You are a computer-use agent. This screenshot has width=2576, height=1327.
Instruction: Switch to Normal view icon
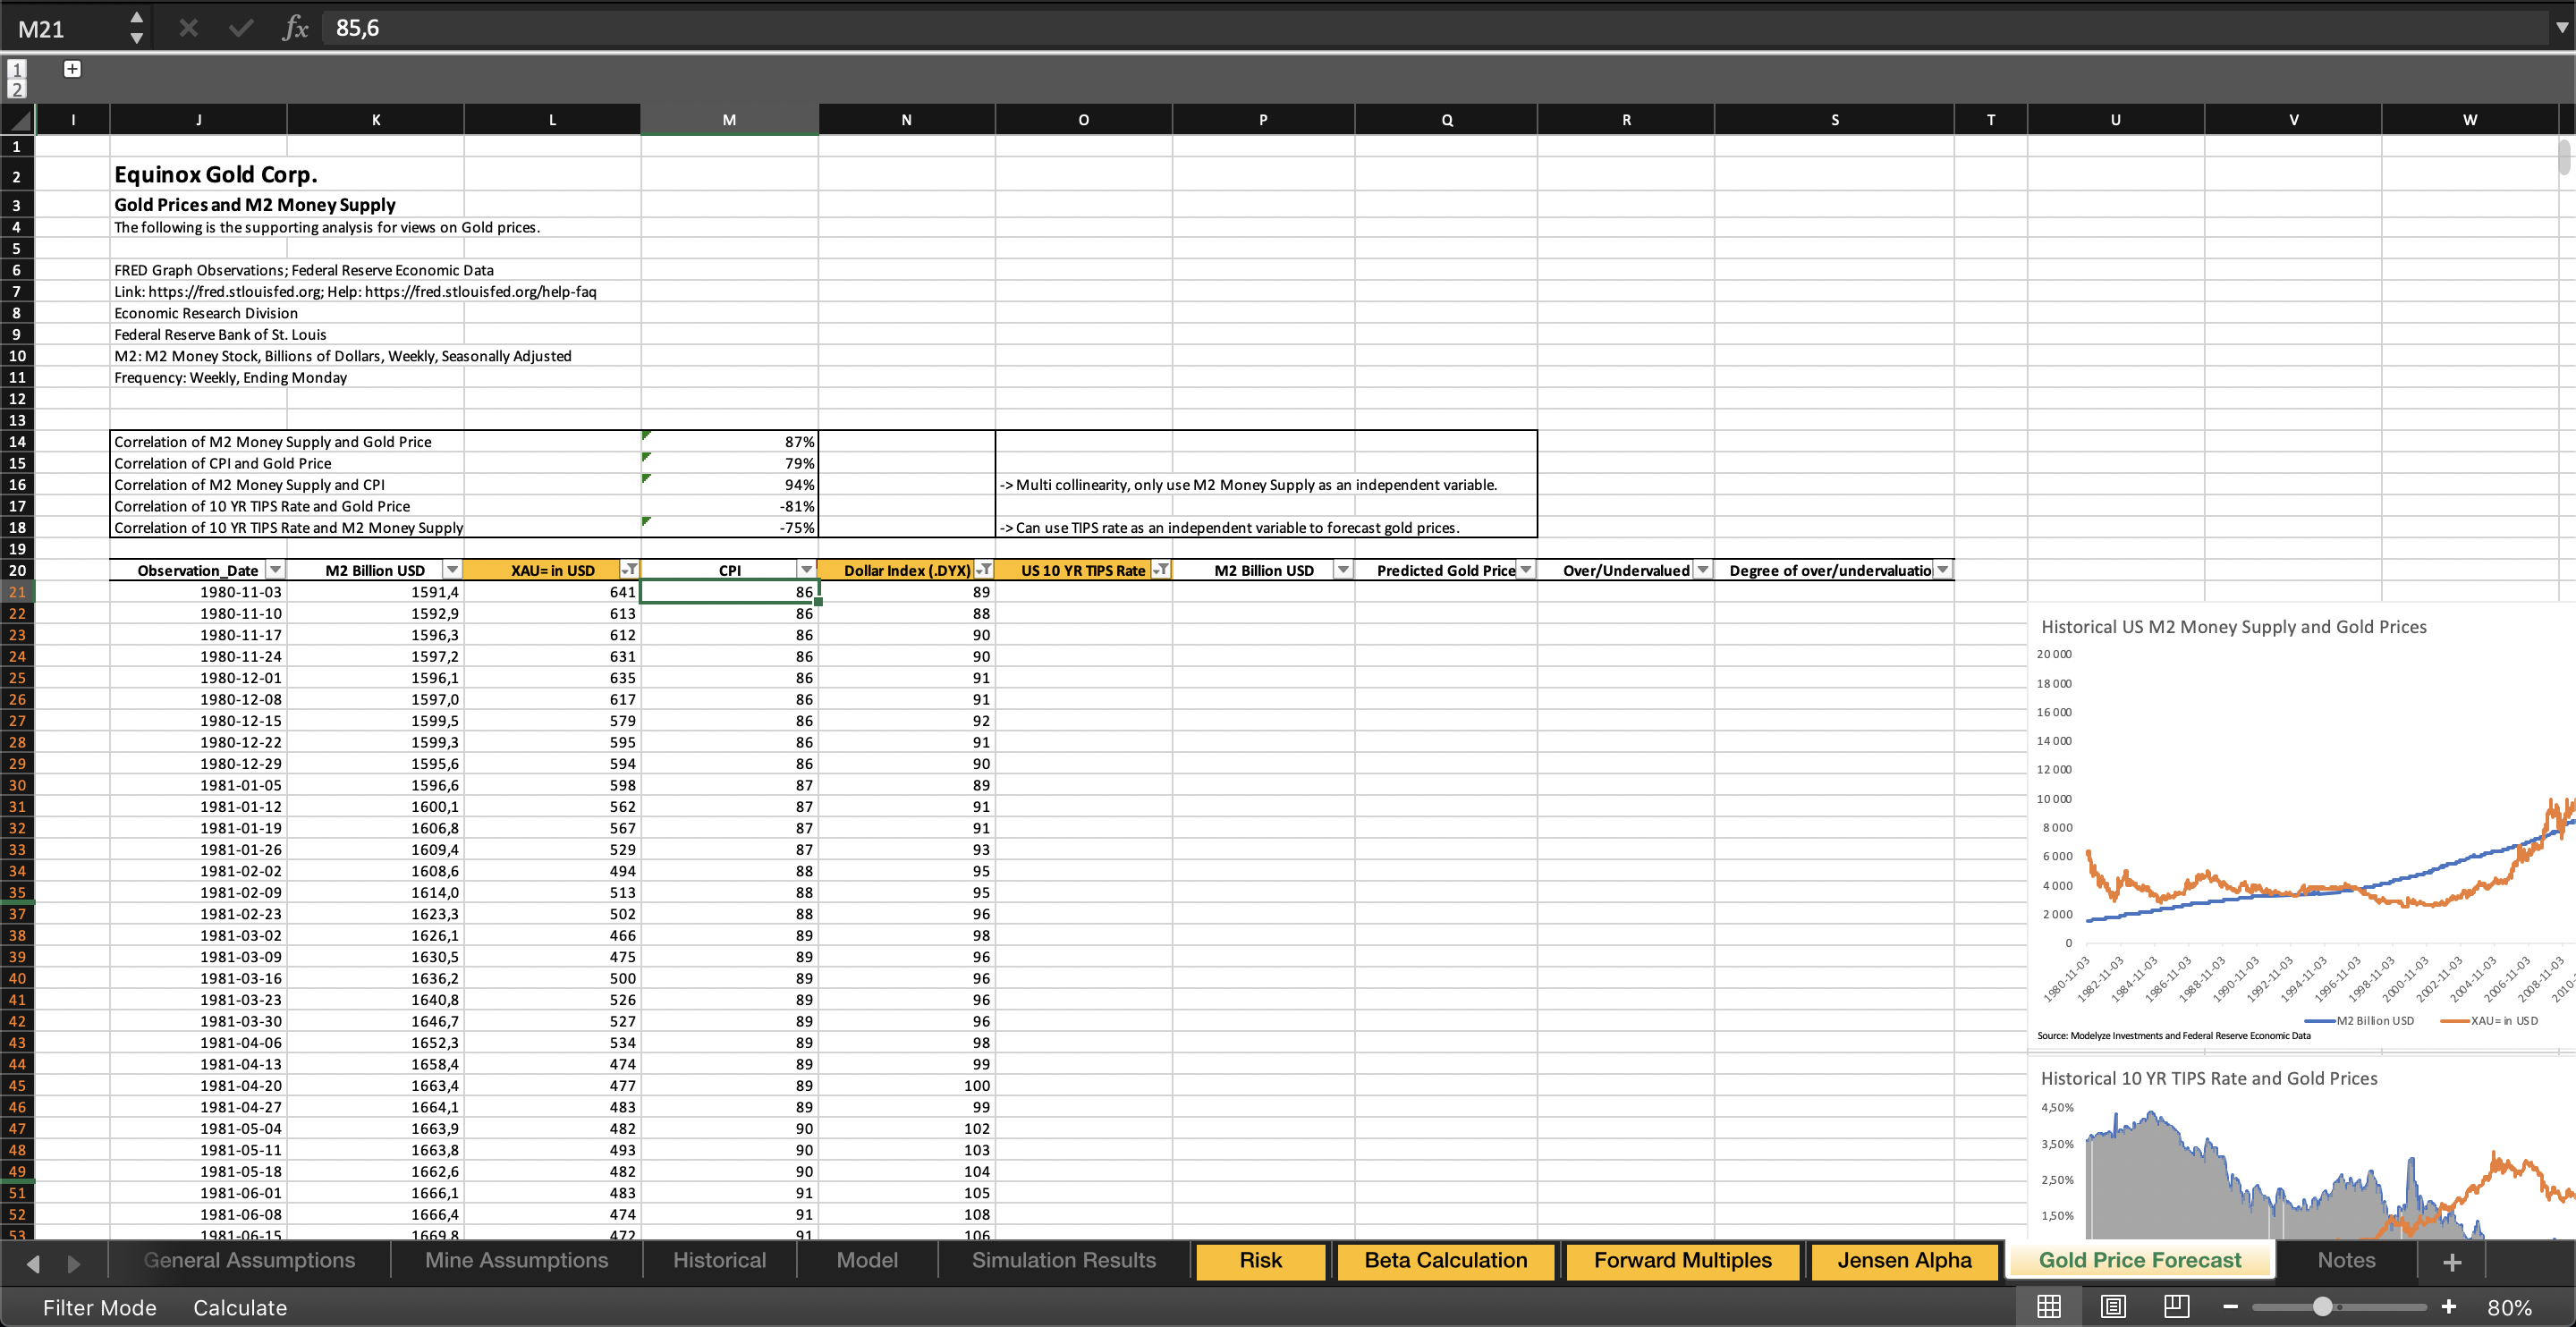2049,1307
